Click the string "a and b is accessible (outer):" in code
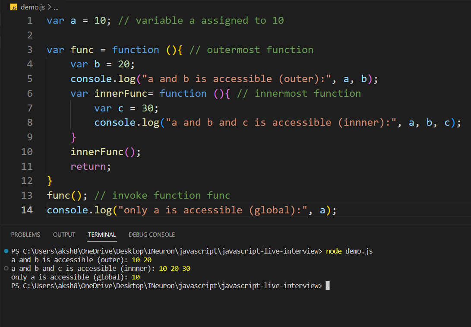Image resolution: width=471 pixels, height=327 pixels. pos(237,79)
